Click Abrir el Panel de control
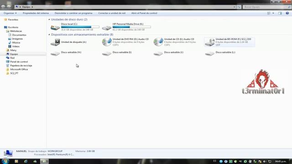292x164 pixels. 144,13
